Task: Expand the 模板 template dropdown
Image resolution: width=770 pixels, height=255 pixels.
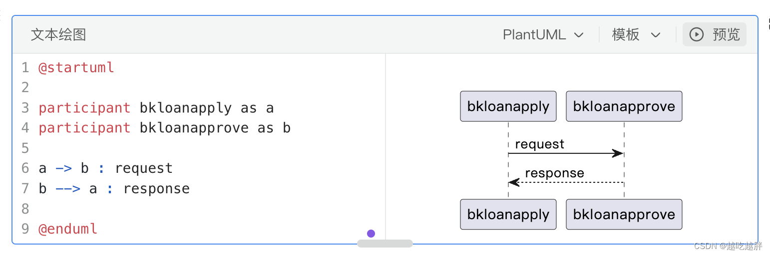Action: tap(636, 35)
